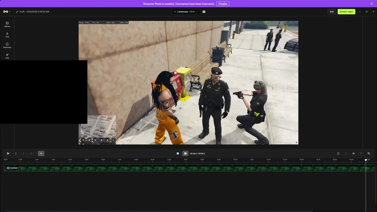This screenshot has height=212, width=377.
Task: Click the Exit button
Action: [332, 12]
